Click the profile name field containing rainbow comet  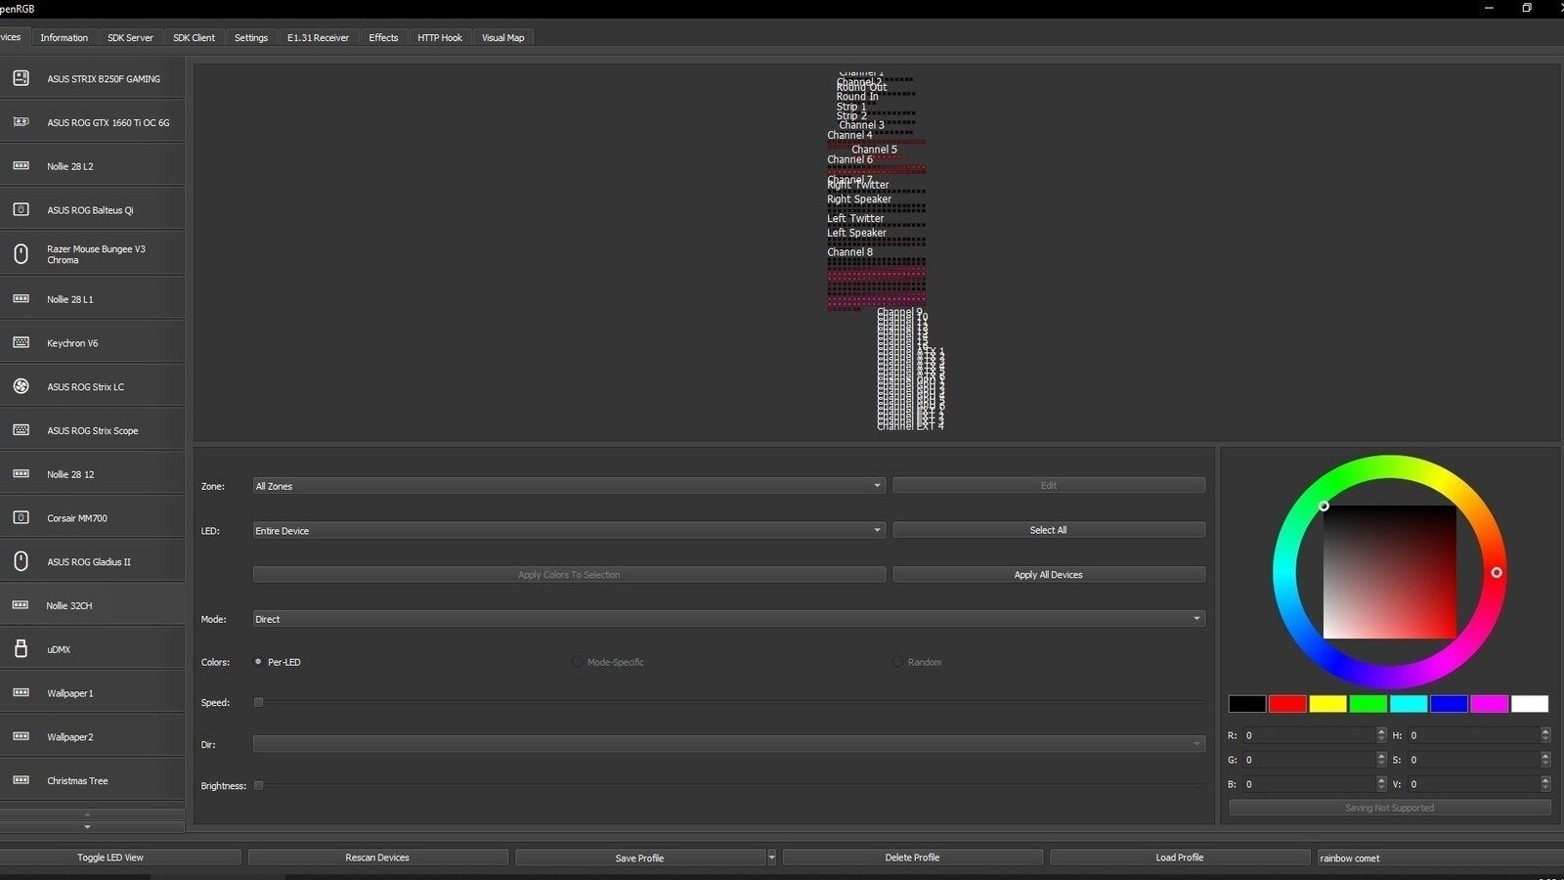tap(1437, 858)
